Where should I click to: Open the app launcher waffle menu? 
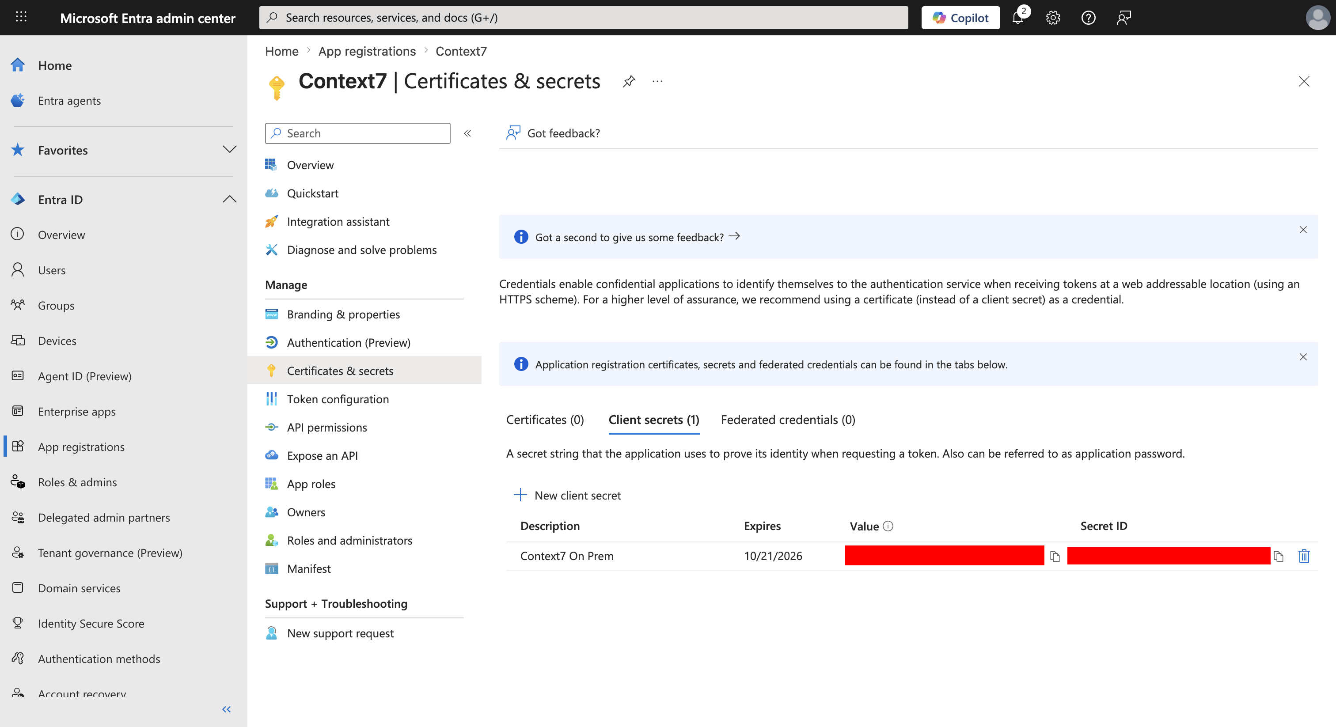point(21,17)
